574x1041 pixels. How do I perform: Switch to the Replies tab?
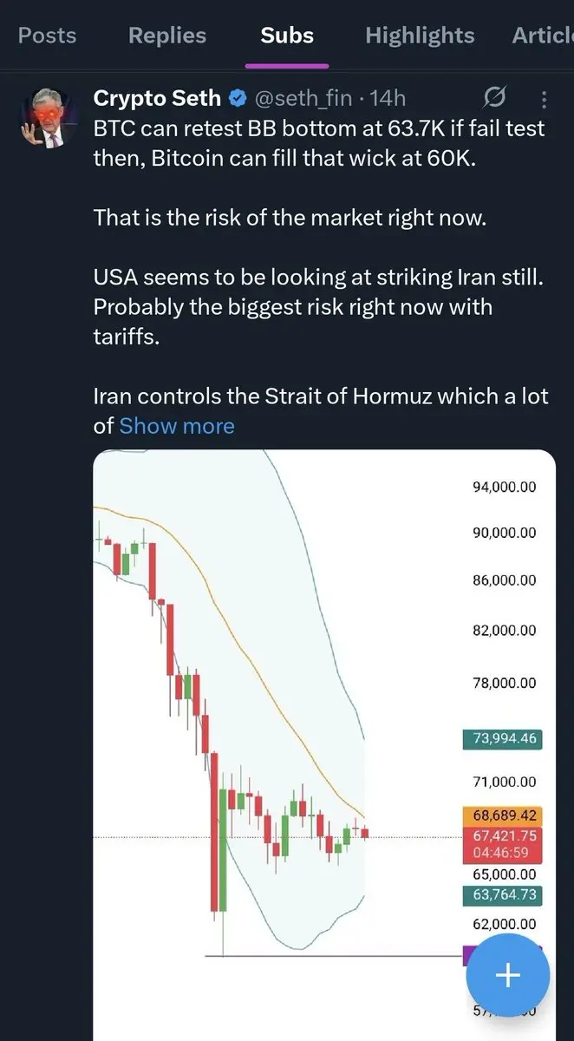[167, 36]
